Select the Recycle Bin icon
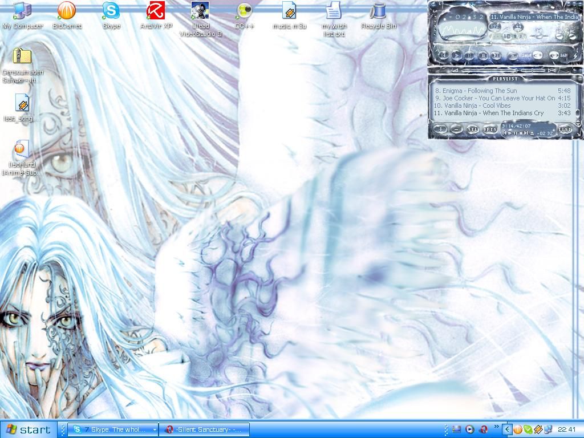The height and width of the screenshot is (438, 584). (379, 15)
